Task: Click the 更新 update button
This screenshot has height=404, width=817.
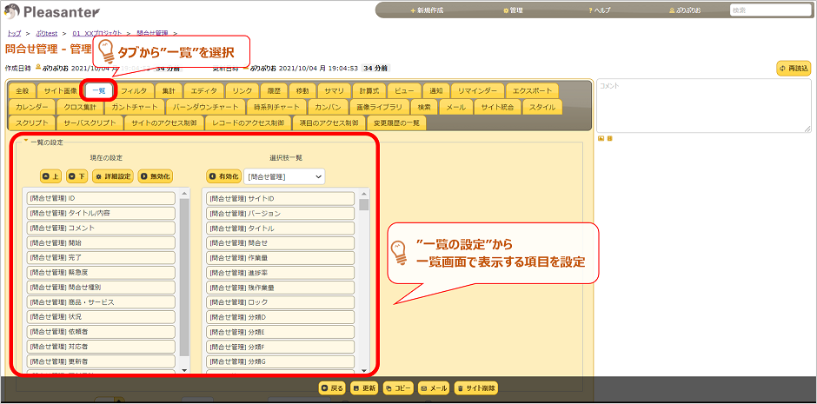Action: point(364,387)
